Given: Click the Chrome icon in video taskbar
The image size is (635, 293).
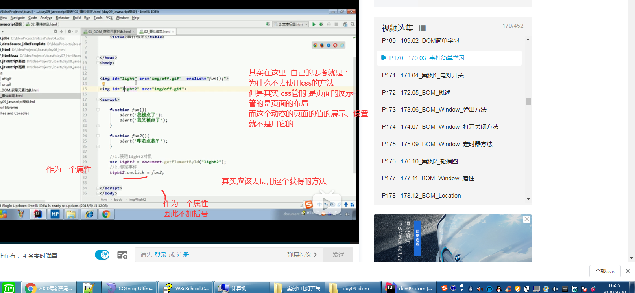Looking at the screenshot, I should (106, 214).
